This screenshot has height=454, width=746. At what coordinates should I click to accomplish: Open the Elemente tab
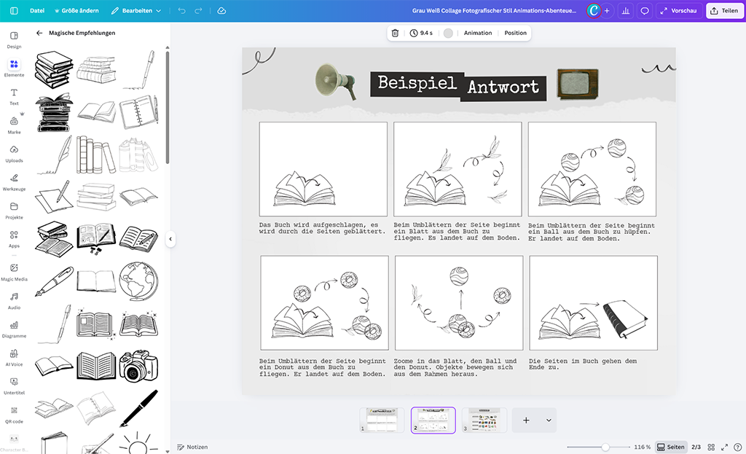14,69
